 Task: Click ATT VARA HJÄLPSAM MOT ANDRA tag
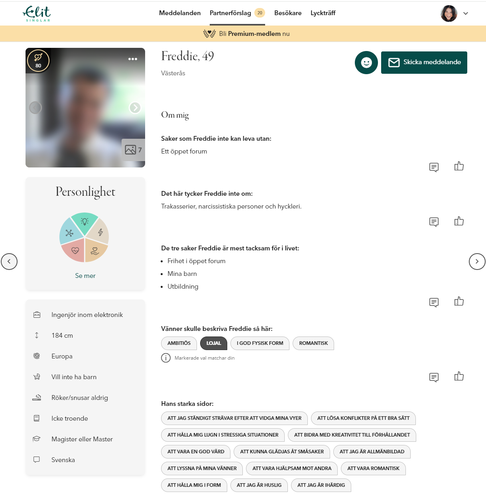[x=292, y=468]
